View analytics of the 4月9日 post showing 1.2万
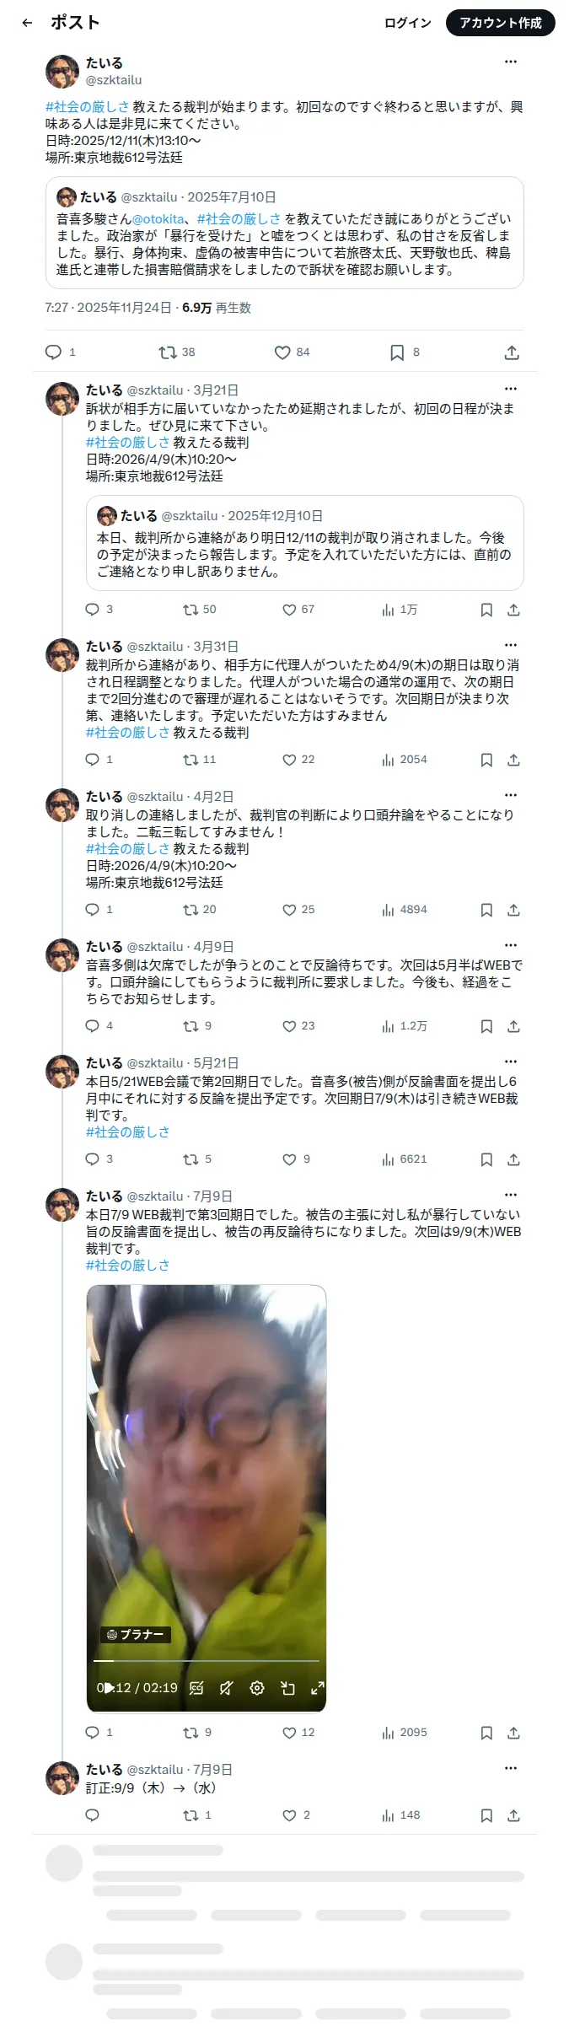The width and height of the screenshot is (569, 2032). click(x=404, y=1026)
